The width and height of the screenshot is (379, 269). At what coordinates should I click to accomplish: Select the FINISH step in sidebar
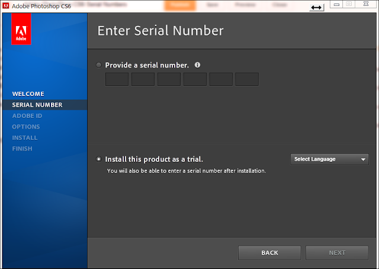pyautogui.click(x=23, y=149)
